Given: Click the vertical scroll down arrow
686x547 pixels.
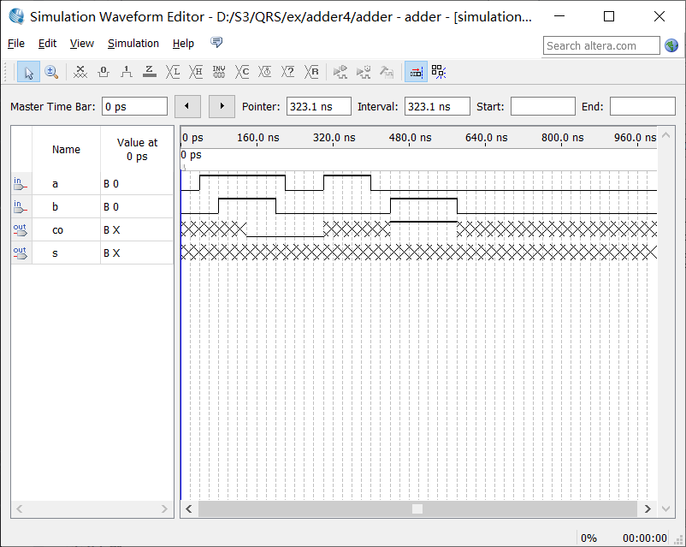Looking at the screenshot, I should [665, 508].
